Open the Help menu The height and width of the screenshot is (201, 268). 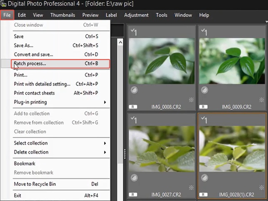pyautogui.click(x=204, y=15)
